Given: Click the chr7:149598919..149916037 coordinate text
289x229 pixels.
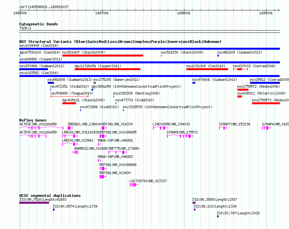Looking at the screenshot, I should coord(44,7).
